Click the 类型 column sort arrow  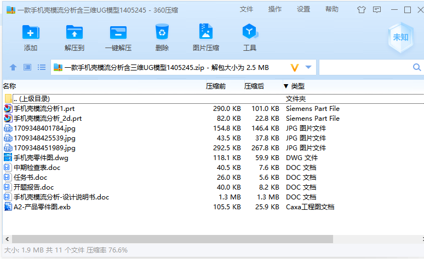(286, 86)
